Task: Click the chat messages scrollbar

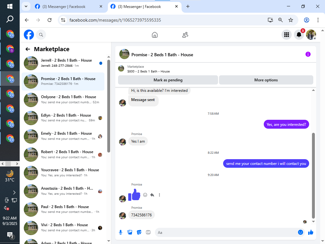Action: (x=313, y=175)
